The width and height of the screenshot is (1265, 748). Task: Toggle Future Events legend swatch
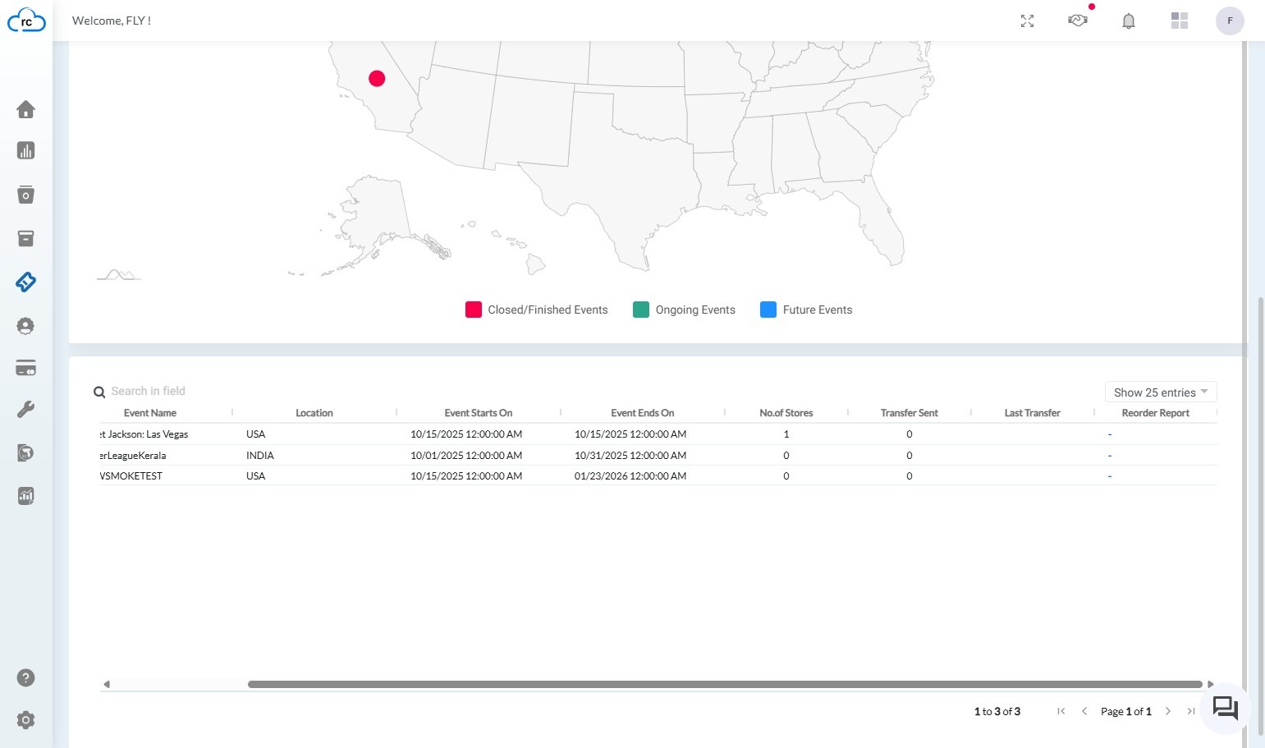[x=768, y=310]
